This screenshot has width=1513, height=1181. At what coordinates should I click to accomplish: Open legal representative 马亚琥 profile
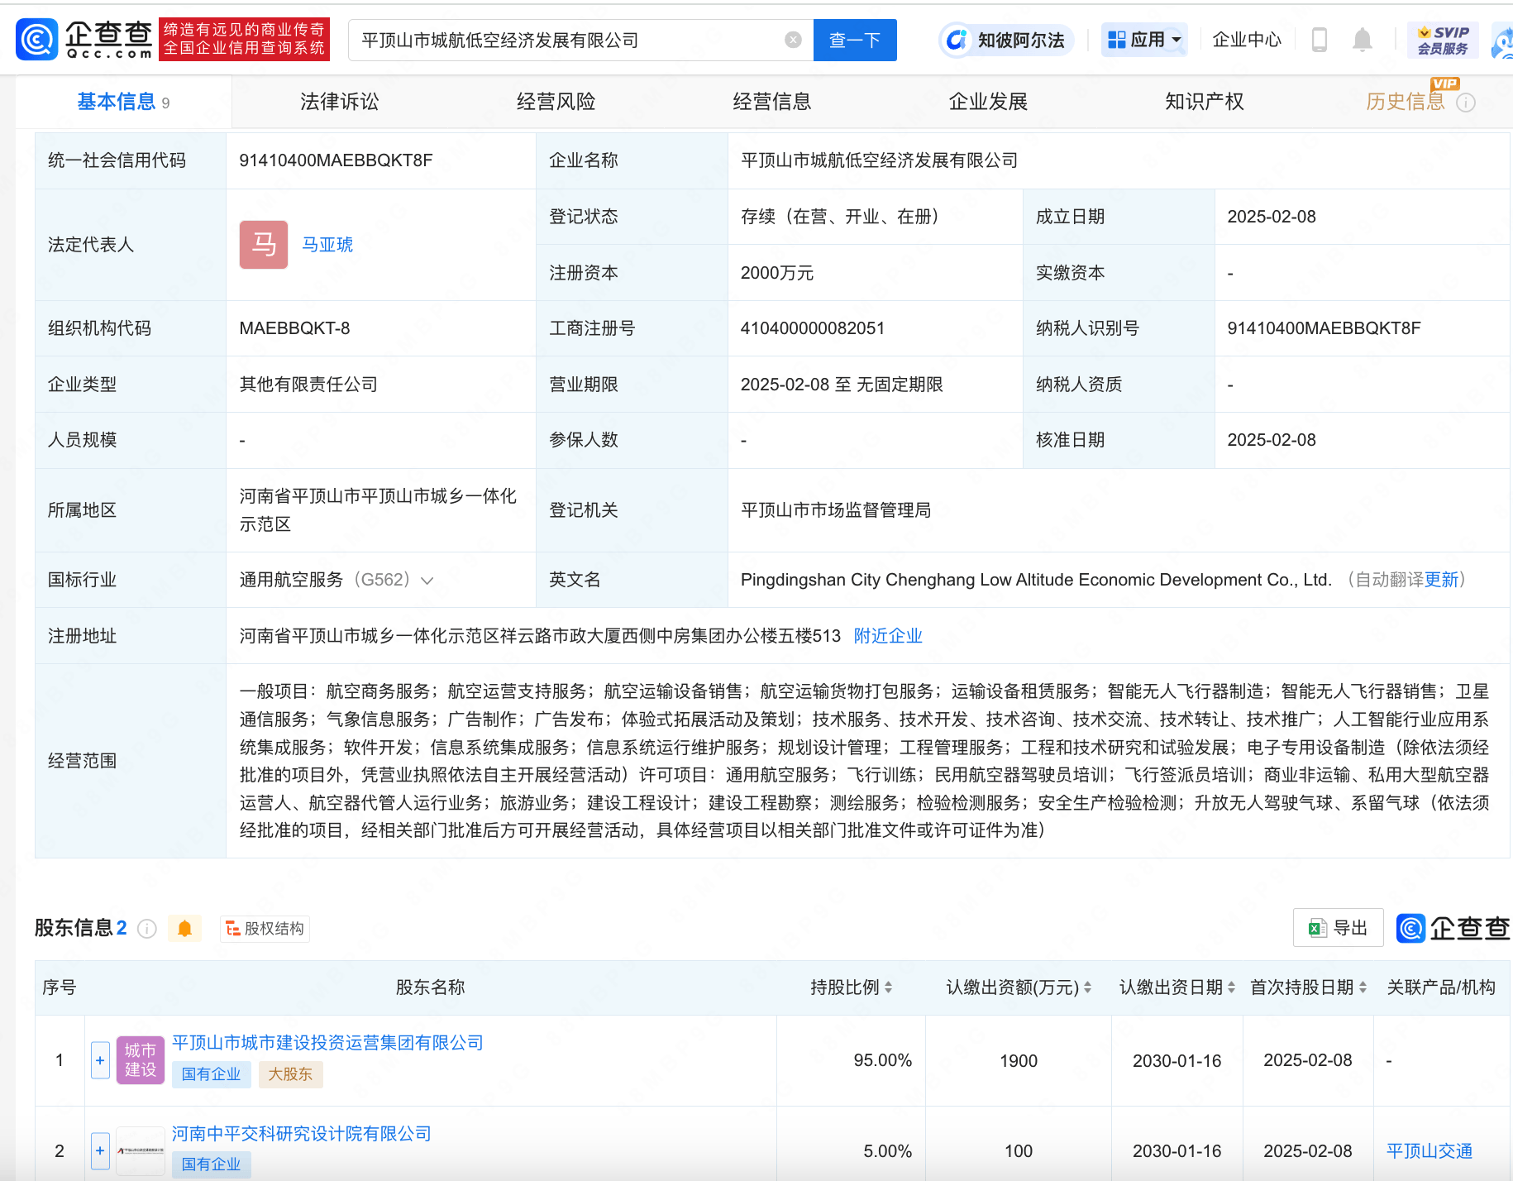coord(327,245)
